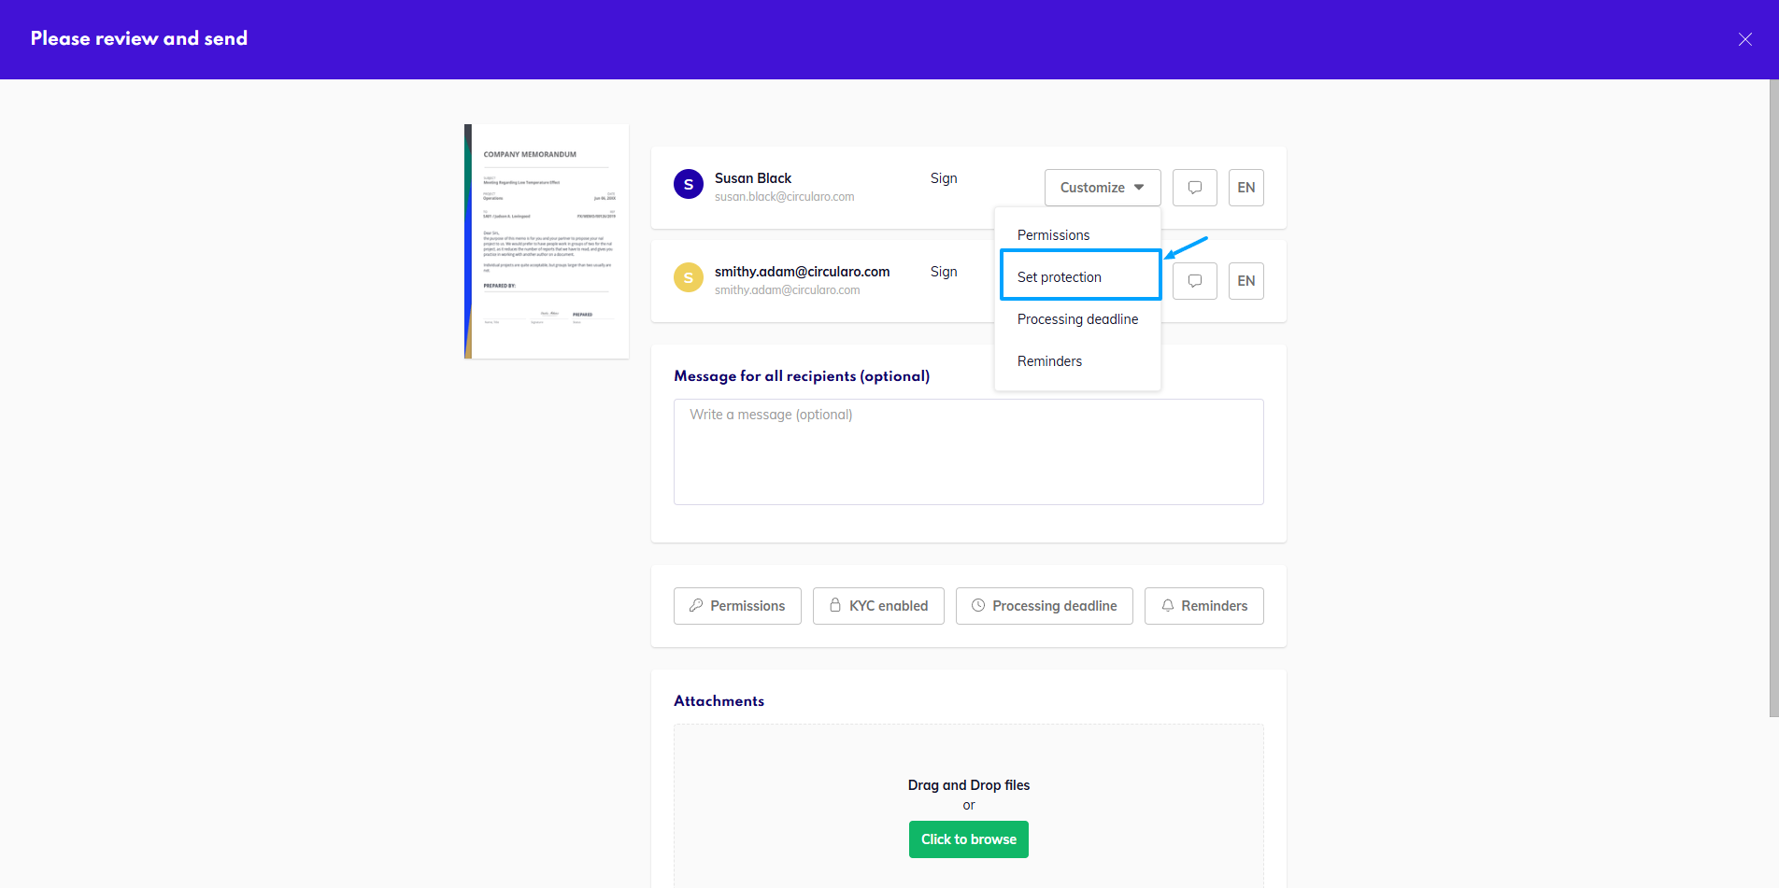Open the Company Memorandum document thumbnail
This screenshot has width=1779, height=888.
click(x=547, y=241)
